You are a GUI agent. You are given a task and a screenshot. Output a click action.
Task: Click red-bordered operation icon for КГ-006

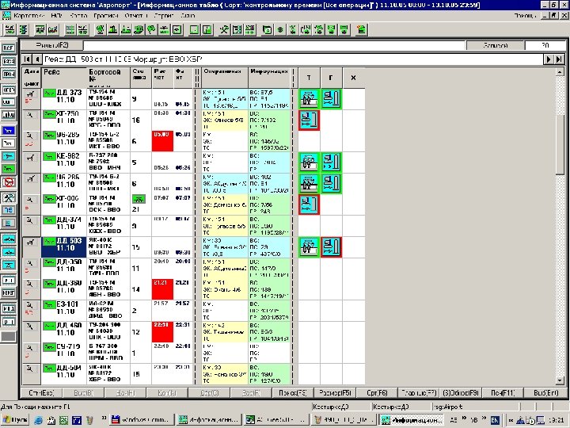(x=309, y=204)
